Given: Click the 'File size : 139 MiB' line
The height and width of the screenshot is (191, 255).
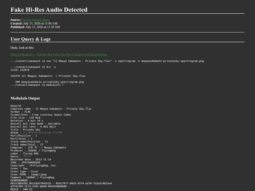Looking at the screenshot, I should pyautogui.click(x=25, y=118).
